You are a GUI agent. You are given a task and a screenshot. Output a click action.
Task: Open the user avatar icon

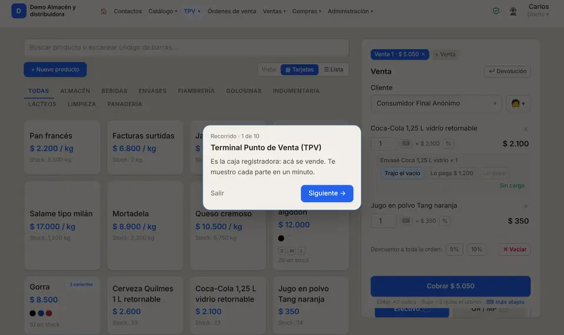click(513, 11)
